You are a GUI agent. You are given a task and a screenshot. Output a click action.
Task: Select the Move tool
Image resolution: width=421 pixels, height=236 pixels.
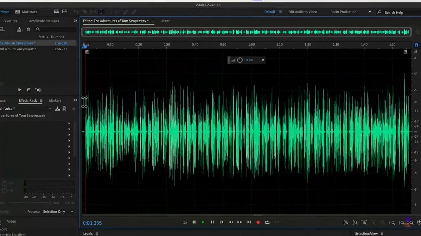point(76,12)
